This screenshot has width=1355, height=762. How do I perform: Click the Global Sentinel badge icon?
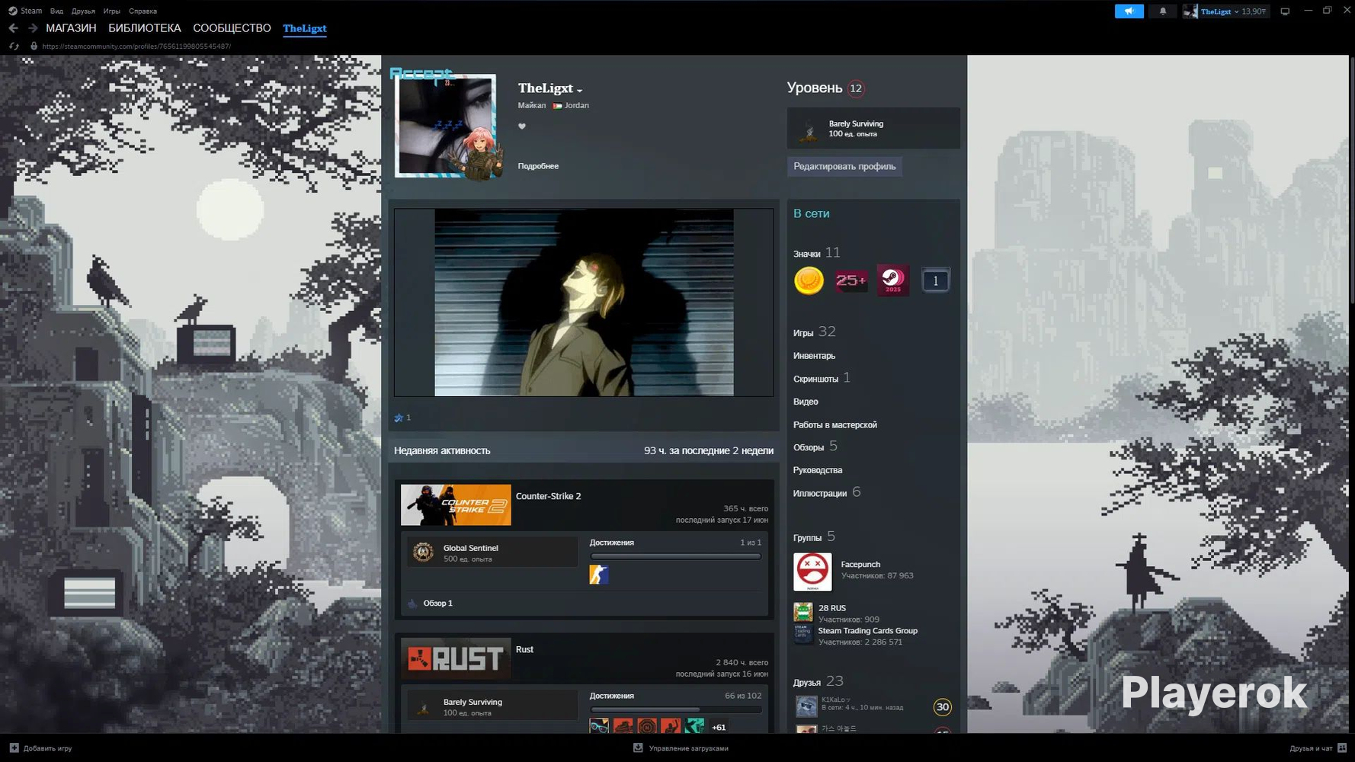[x=423, y=552]
